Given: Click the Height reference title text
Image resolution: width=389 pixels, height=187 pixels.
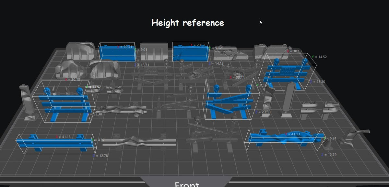Looking at the screenshot, I should [188, 23].
